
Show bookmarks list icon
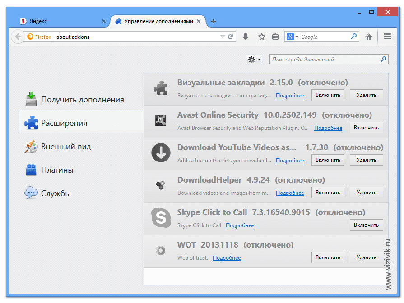tap(275, 37)
